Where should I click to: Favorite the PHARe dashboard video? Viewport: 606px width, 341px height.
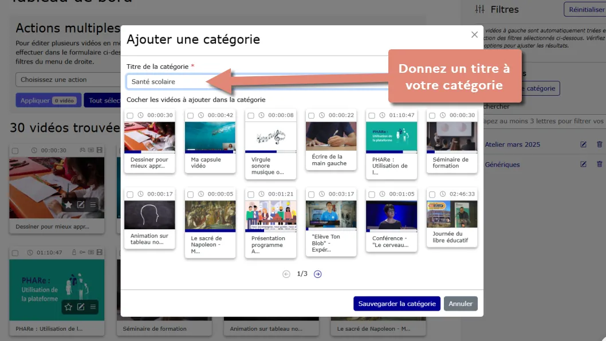pyautogui.click(x=68, y=307)
